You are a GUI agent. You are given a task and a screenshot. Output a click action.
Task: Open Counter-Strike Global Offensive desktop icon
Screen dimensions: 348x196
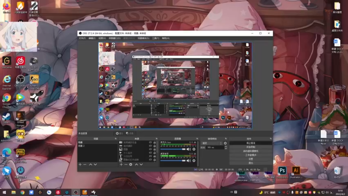tap(34, 82)
